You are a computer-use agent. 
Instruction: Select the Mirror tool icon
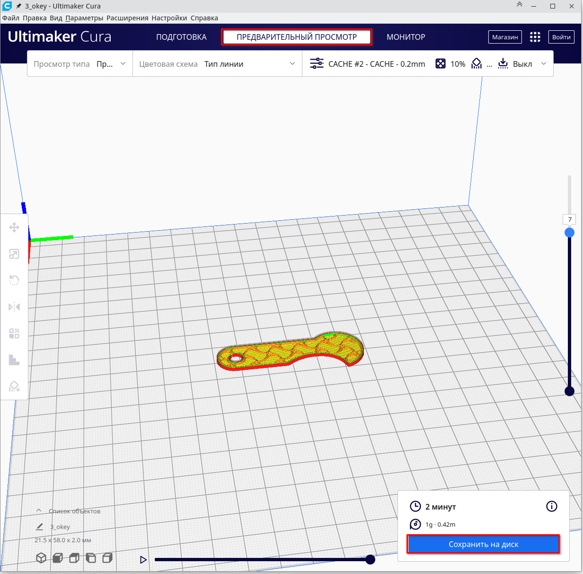[x=14, y=307]
